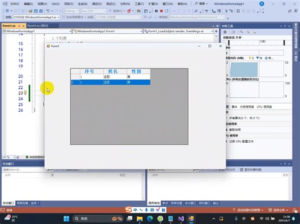The image size is (300, 224).
Task: Open the Form1_Load member dropdown
Action: [x=178, y=31]
